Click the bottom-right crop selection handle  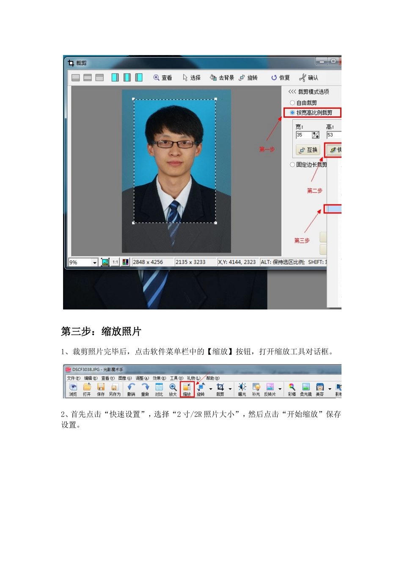coord(216,223)
